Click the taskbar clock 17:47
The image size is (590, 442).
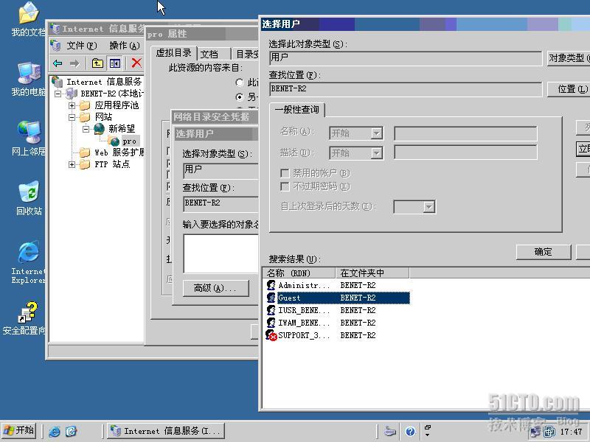click(571, 432)
